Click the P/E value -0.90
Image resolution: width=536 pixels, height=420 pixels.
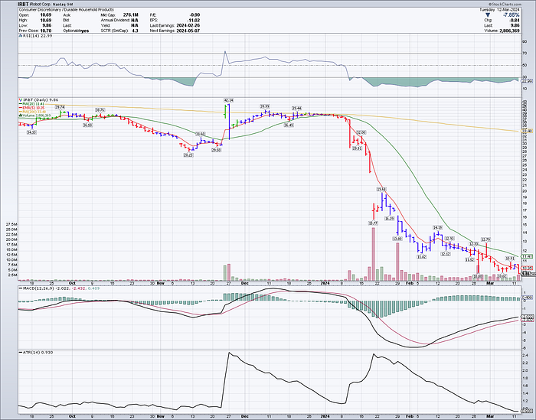coord(194,15)
